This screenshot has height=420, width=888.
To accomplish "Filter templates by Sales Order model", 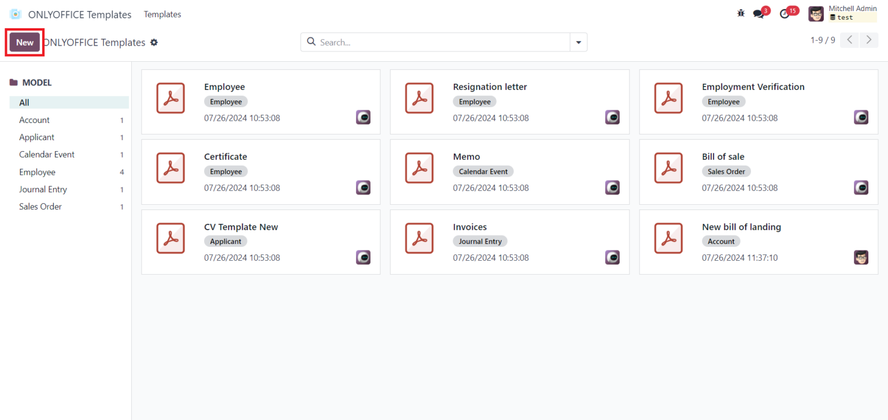I will (69, 207).
